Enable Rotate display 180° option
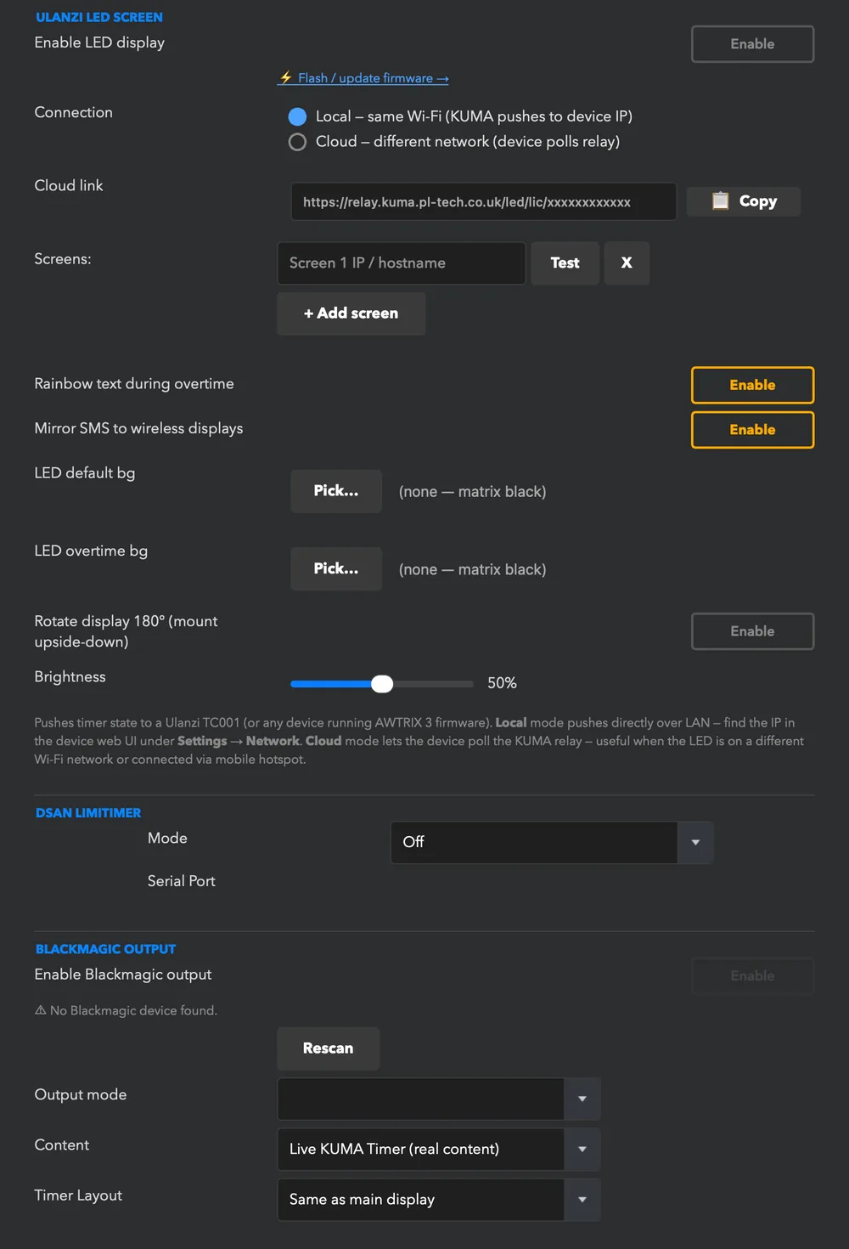The height and width of the screenshot is (1249, 849). (752, 631)
